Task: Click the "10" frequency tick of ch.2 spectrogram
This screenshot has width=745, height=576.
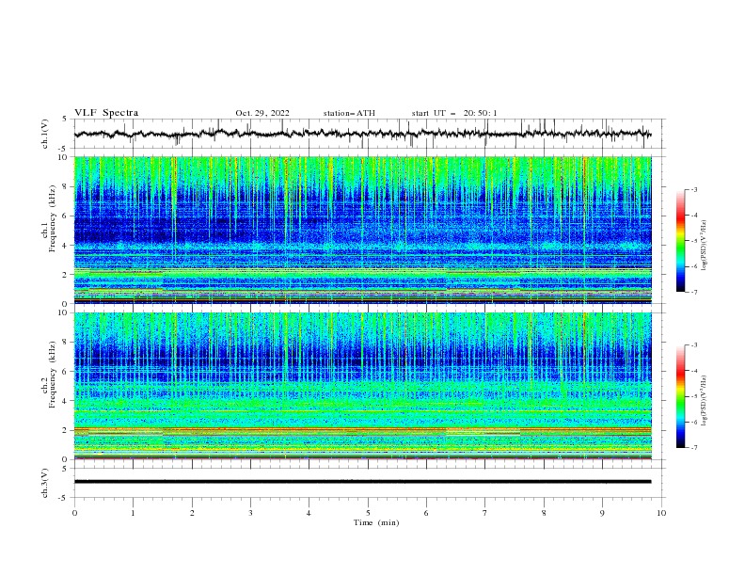Action: click(x=64, y=312)
